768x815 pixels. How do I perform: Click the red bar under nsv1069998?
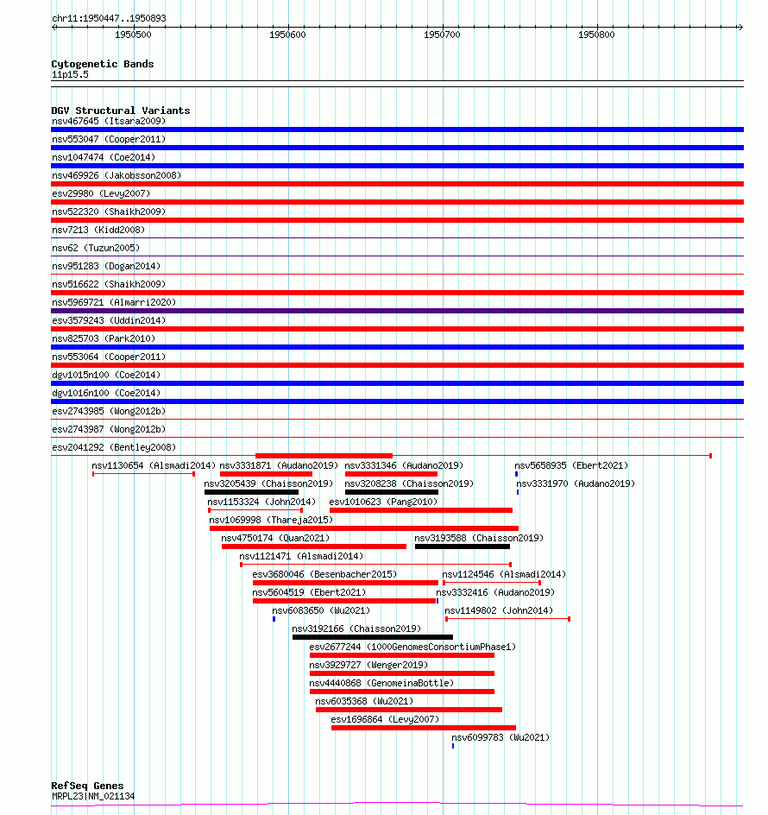tap(364, 528)
